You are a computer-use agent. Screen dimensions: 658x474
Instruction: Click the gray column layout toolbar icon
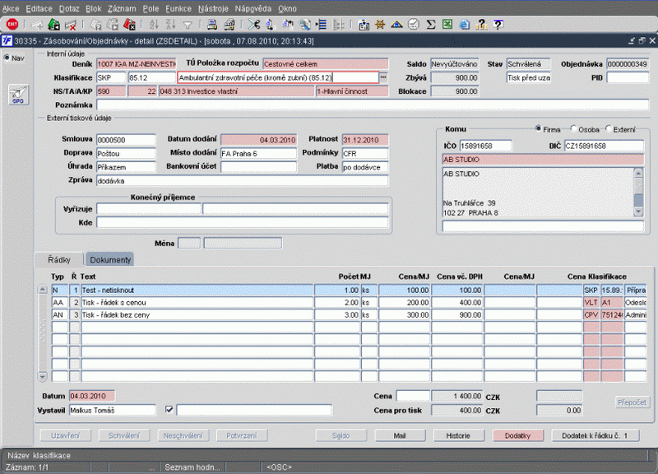[338, 25]
